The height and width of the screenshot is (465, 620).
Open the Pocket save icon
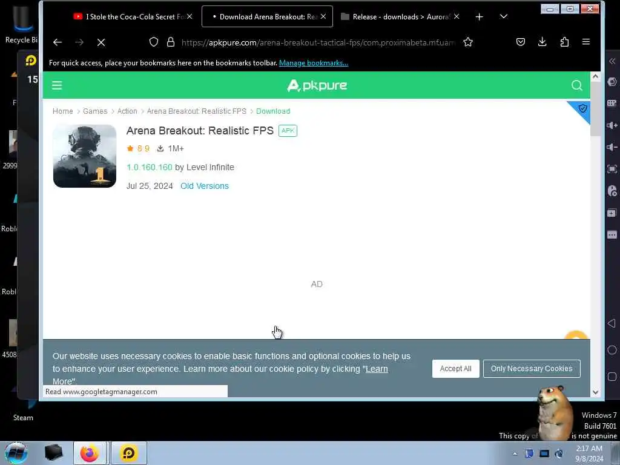(521, 42)
